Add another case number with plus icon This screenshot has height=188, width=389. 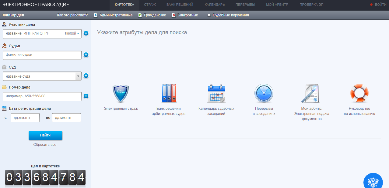click(x=86, y=96)
